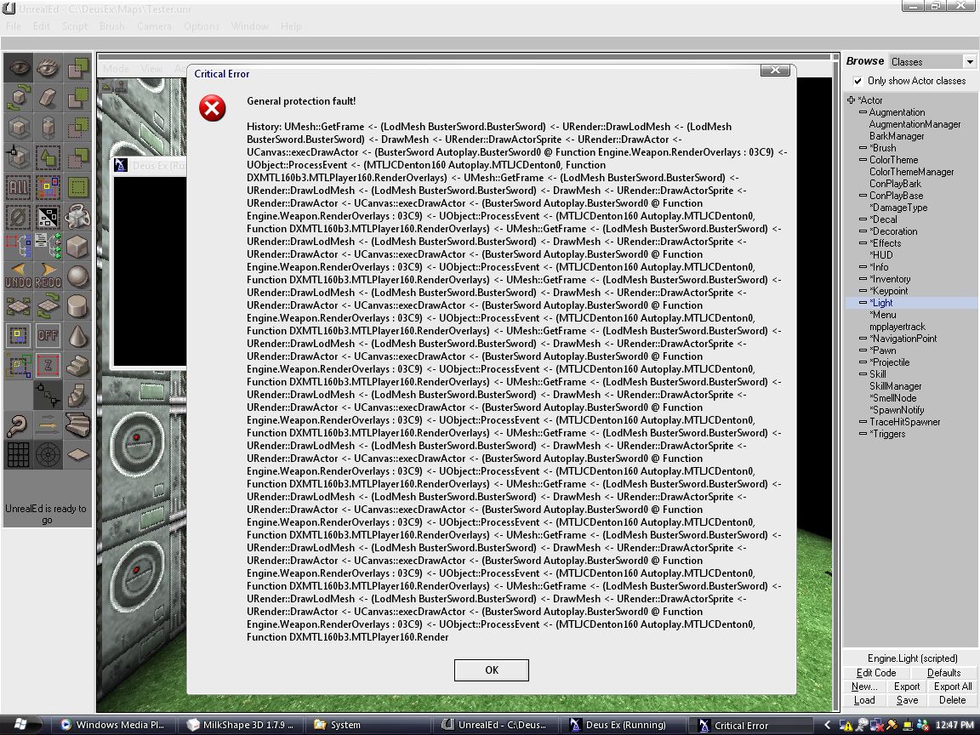
Task: Build a cube brush
Action: 78,246
